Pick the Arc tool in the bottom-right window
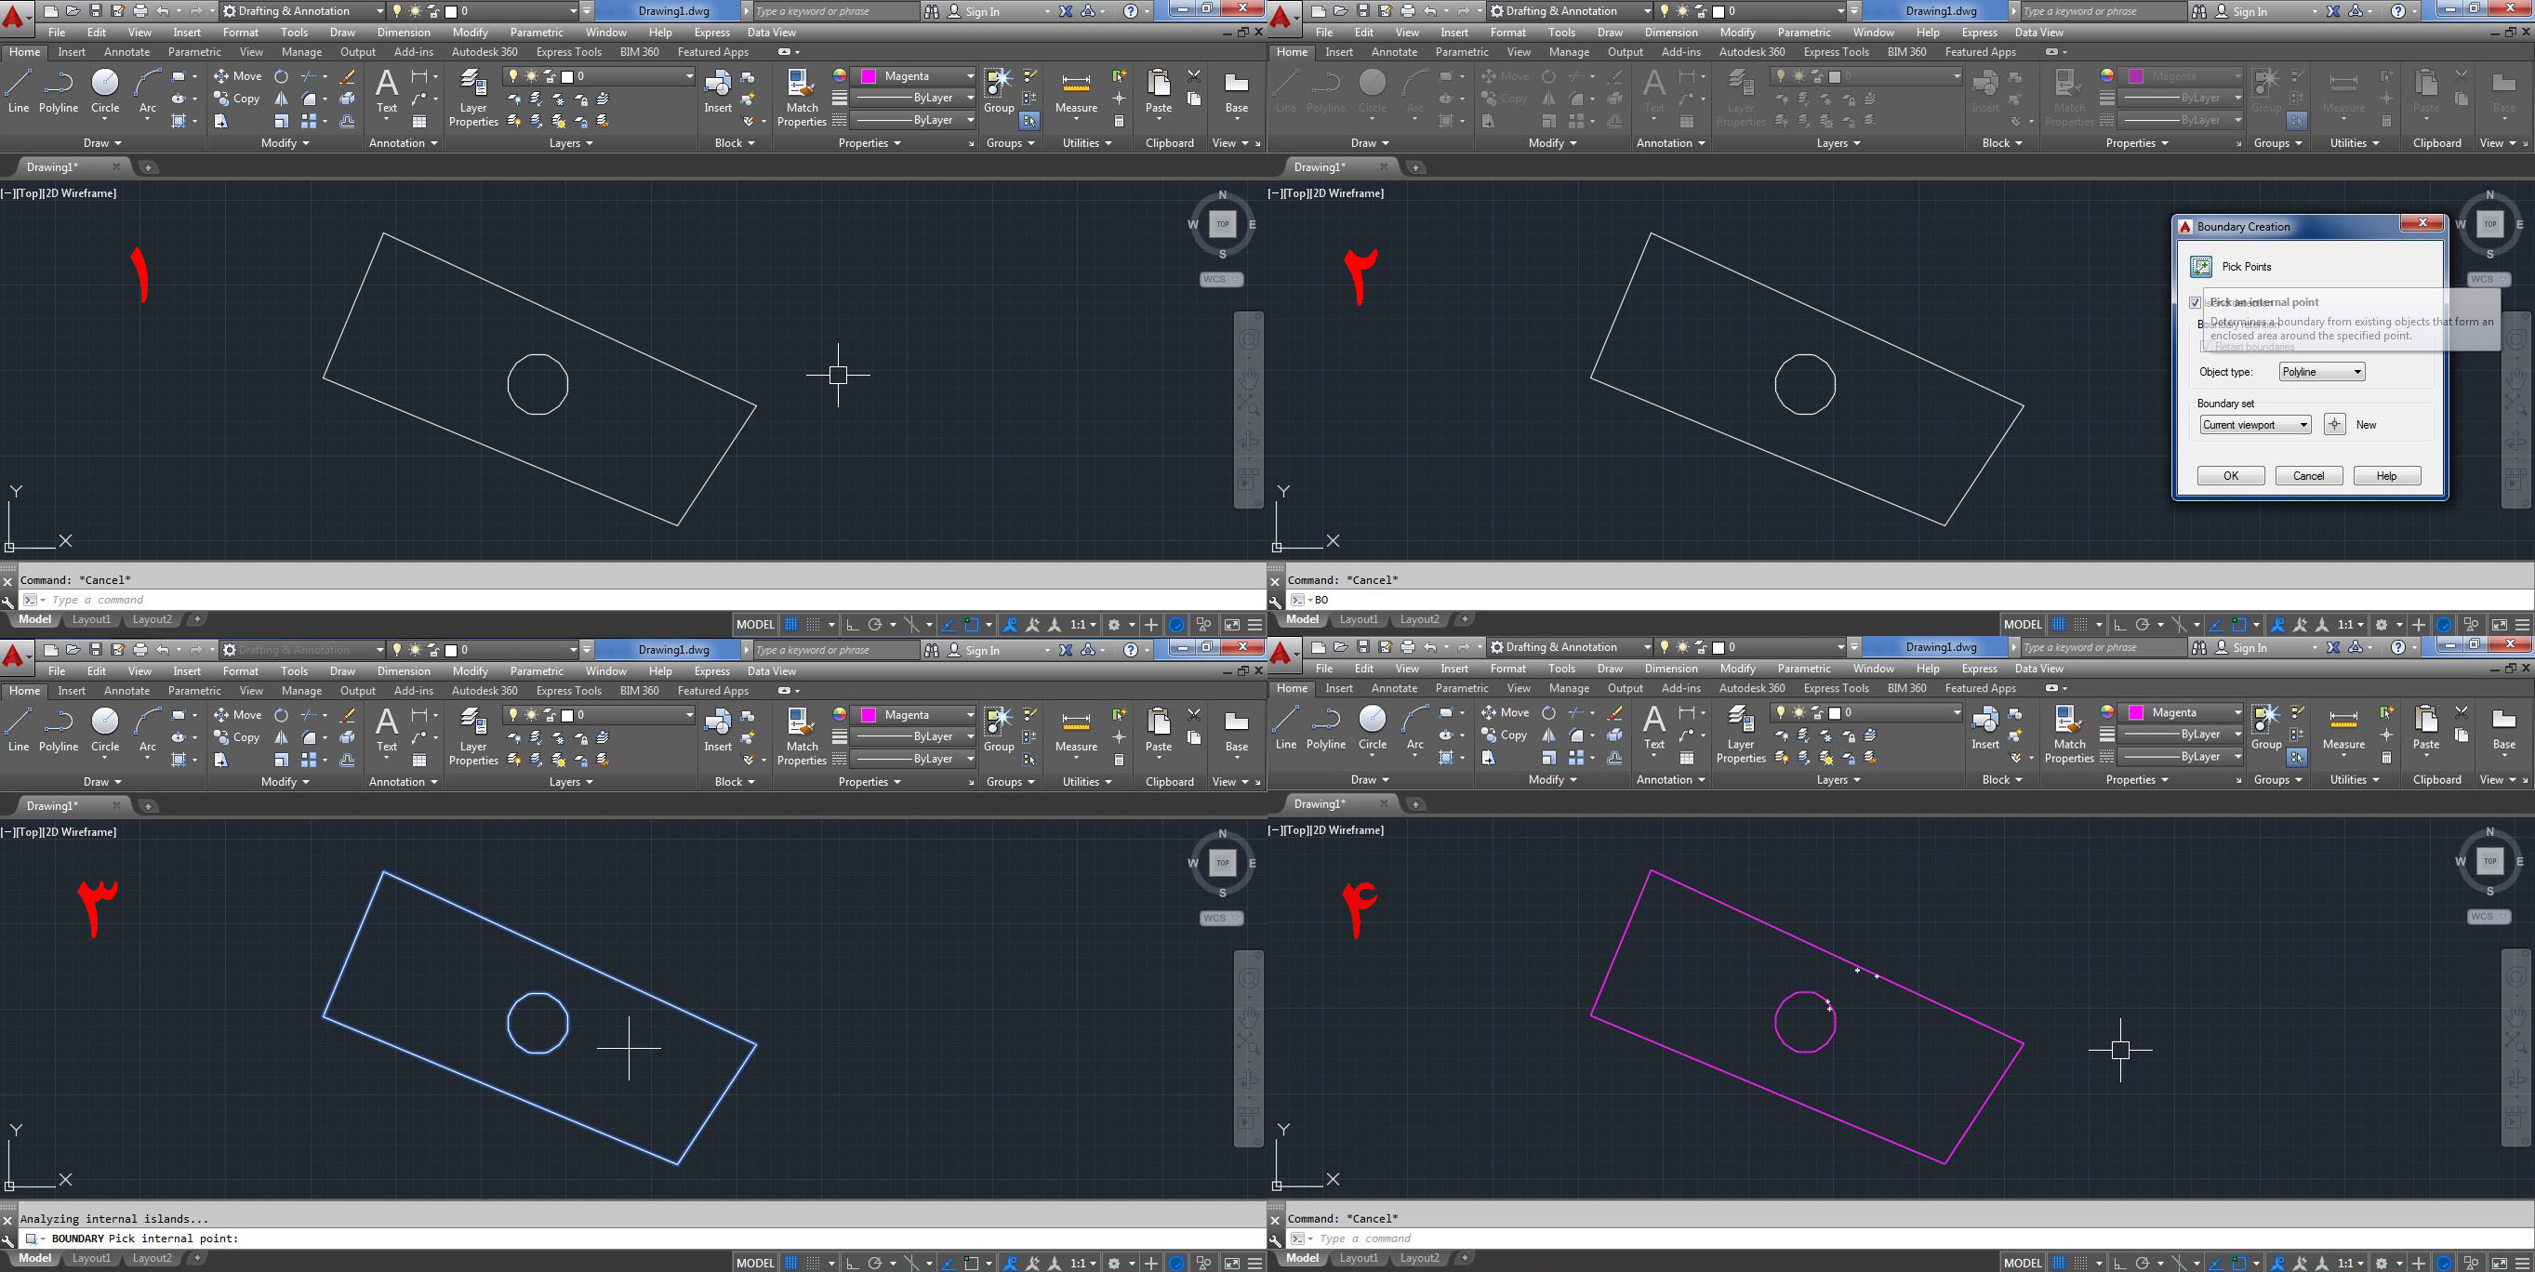 point(1415,728)
